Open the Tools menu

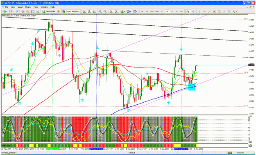click(36, 7)
